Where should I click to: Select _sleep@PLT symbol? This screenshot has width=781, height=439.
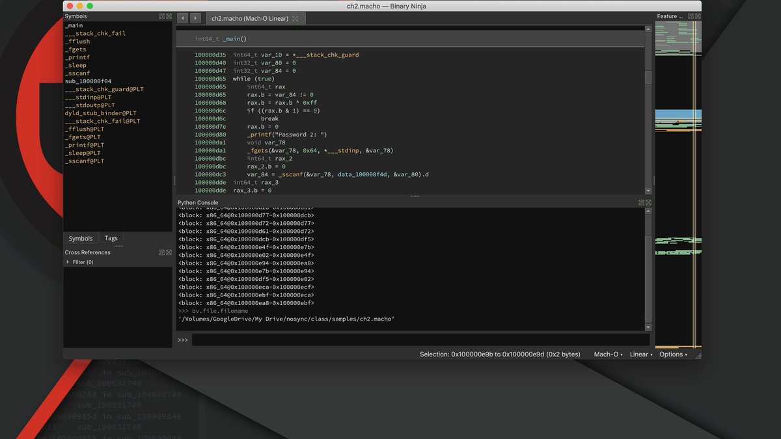coord(83,153)
